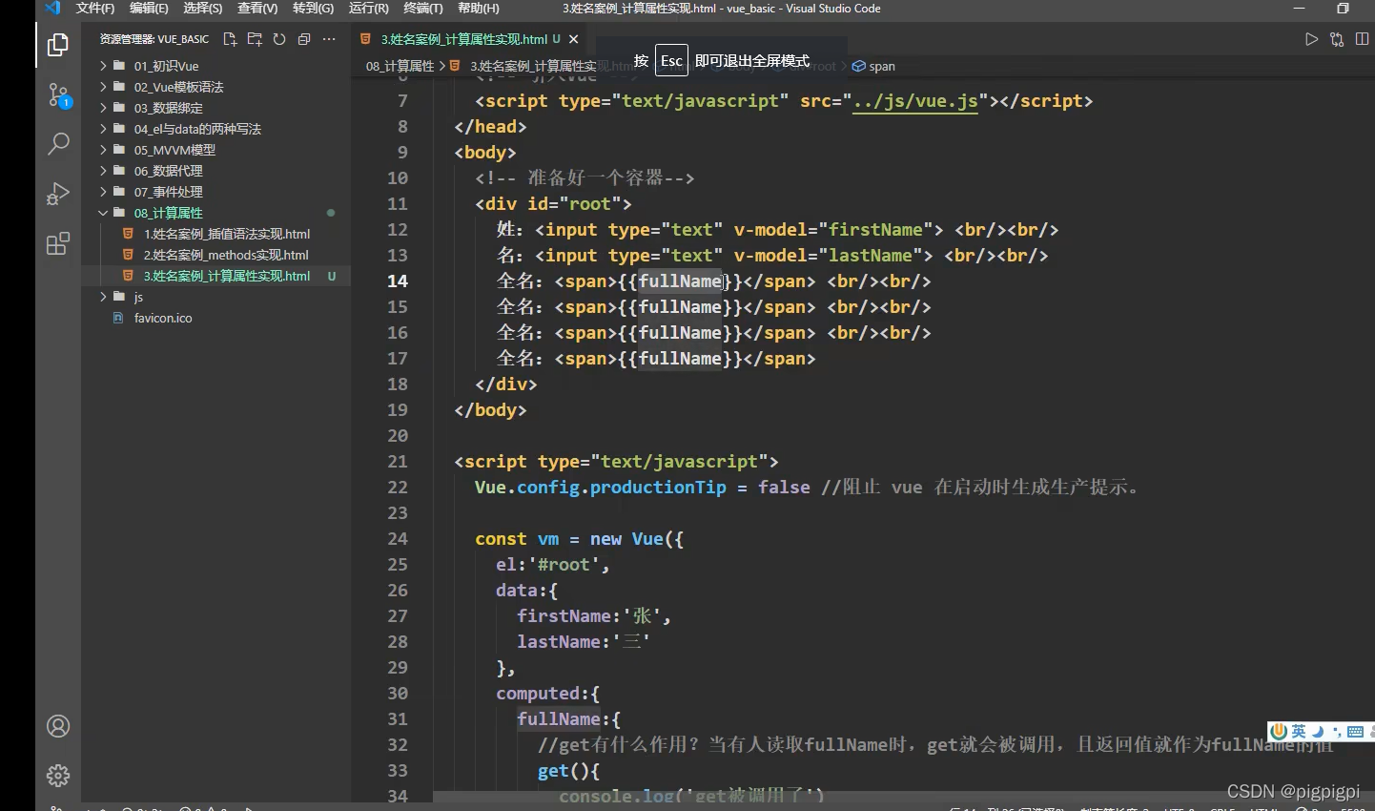Open the 编辑(E) menu
This screenshot has height=811, width=1375.
(x=149, y=9)
